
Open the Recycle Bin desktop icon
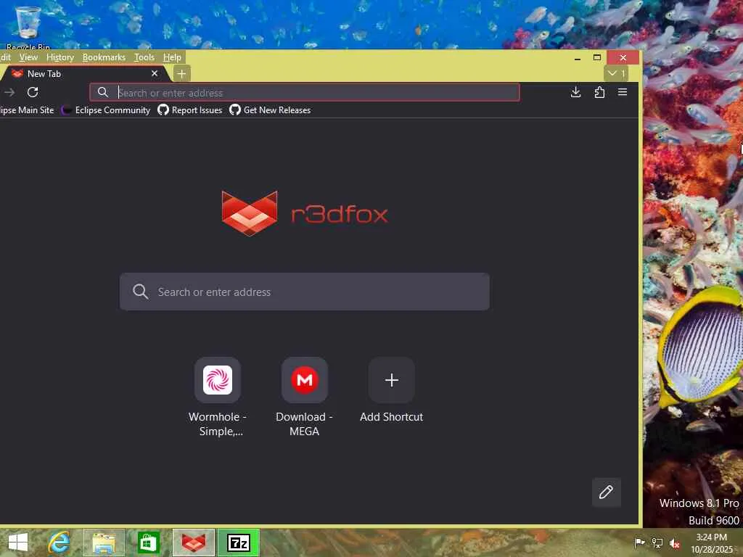pos(28,27)
